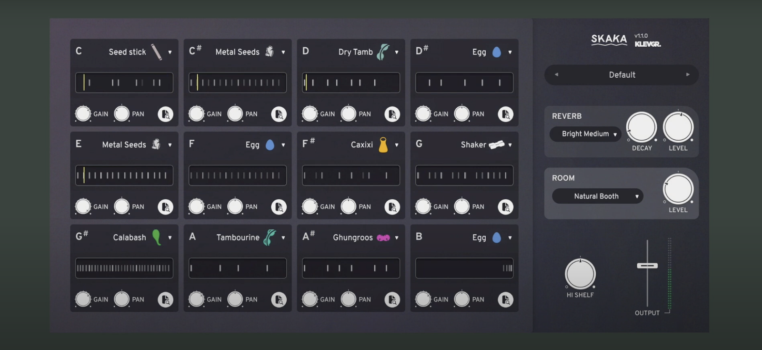
Task: Click the REVERB section heading
Action: pyautogui.click(x=567, y=116)
